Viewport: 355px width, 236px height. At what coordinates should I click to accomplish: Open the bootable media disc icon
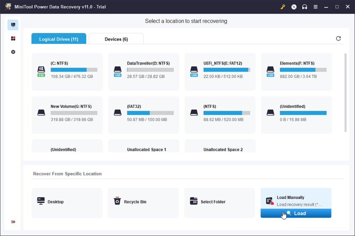[x=294, y=7]
